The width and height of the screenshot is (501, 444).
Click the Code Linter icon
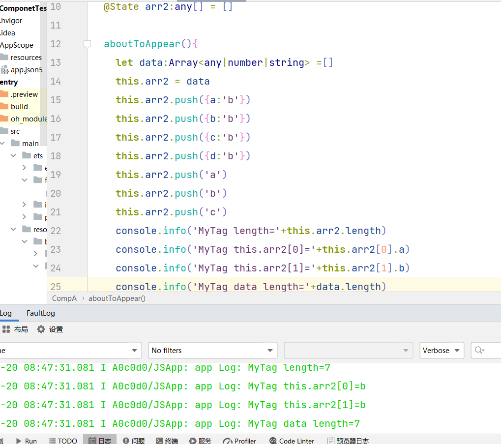click(x=273, y=441)
